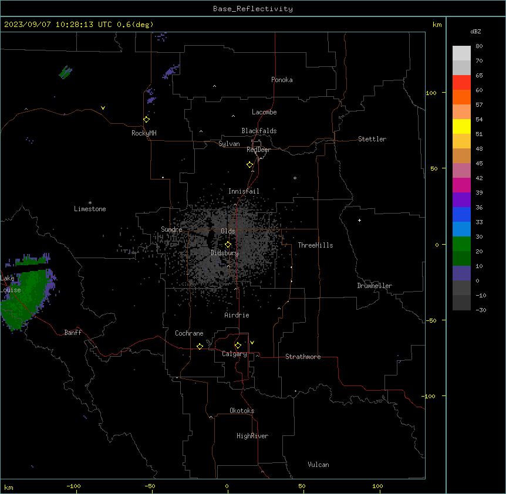Click the 80 value on the dBZ scale
This screenshot has width=506, height=494.
(479, 46)
